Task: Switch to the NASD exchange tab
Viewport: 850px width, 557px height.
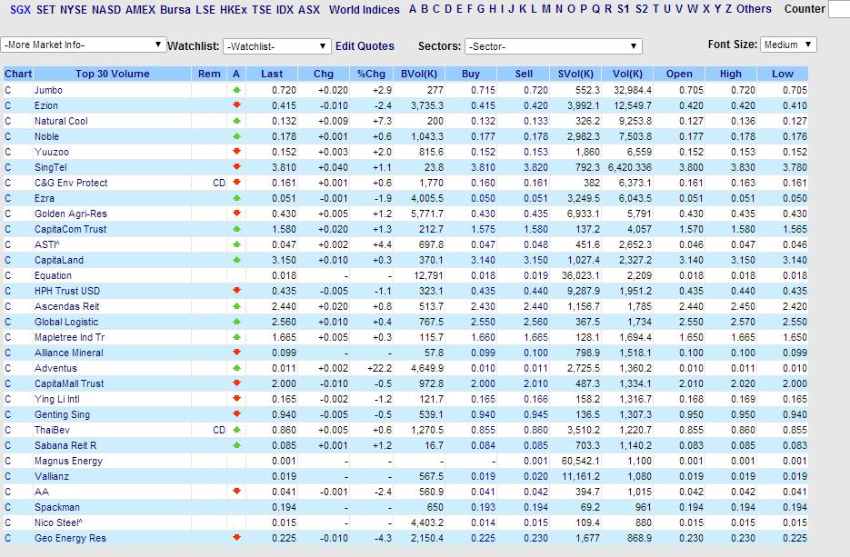Action: click(106, 10)
